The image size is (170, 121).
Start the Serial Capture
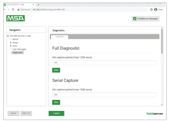(56, 102)
